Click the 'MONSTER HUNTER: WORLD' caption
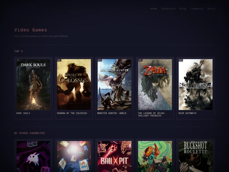Image resolution: width=229 pixels, height=172 pixels. point(112,113)
